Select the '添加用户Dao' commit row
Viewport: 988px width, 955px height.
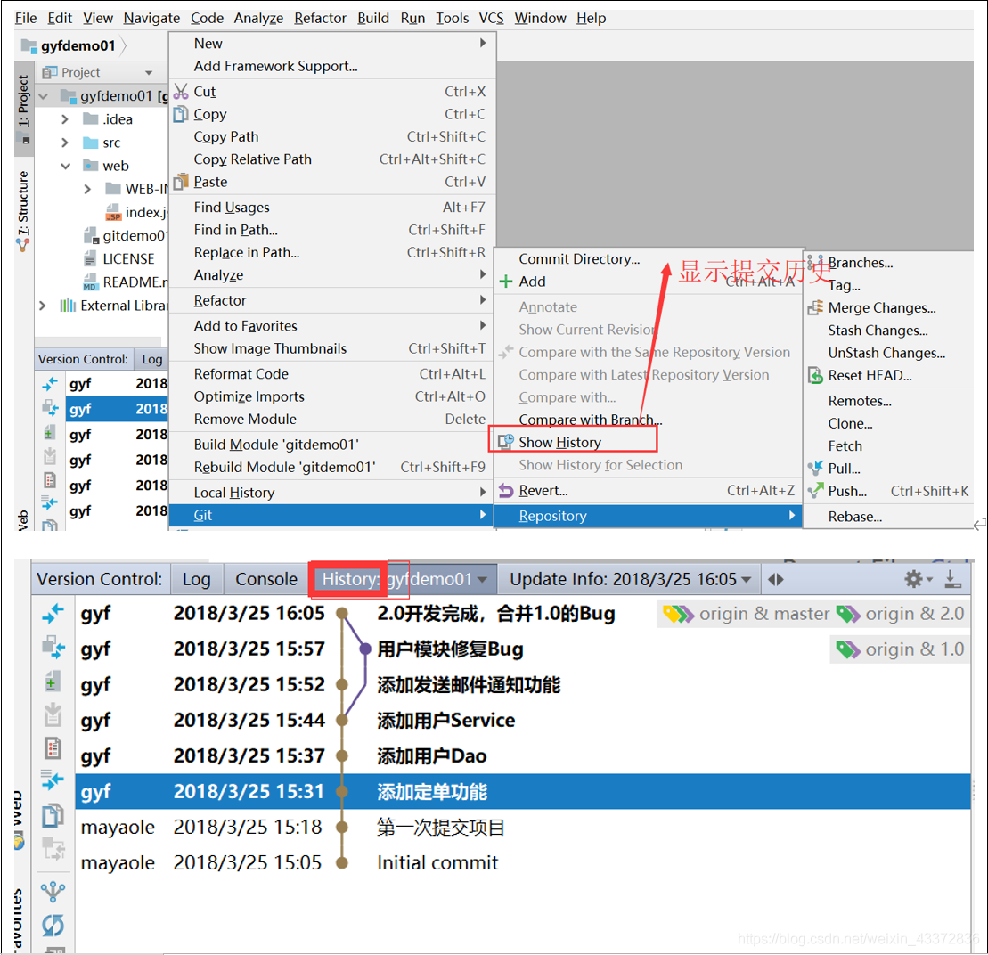tap(522, 756)
